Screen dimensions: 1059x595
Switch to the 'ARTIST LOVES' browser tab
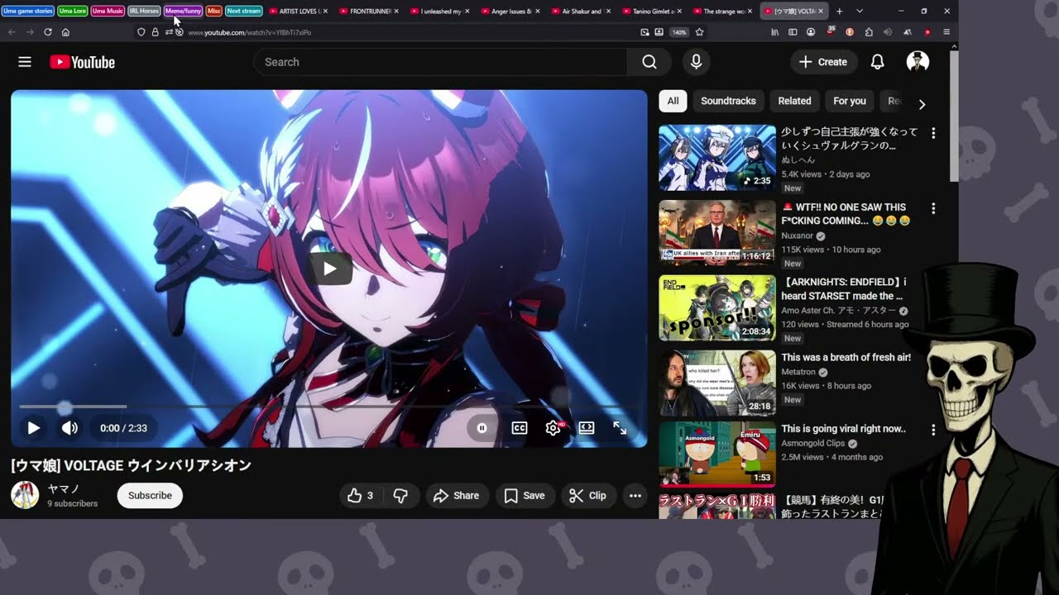[299, 11]
